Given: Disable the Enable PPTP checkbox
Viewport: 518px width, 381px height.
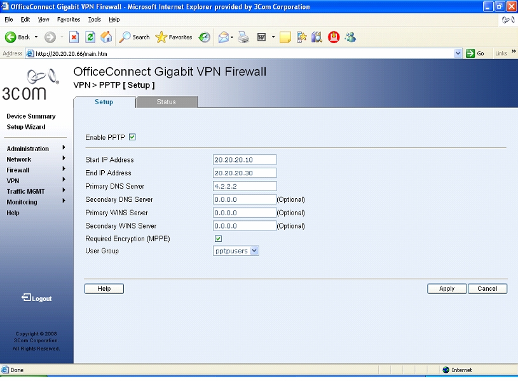Looking at the screenshot, I should tap(131, 137).
